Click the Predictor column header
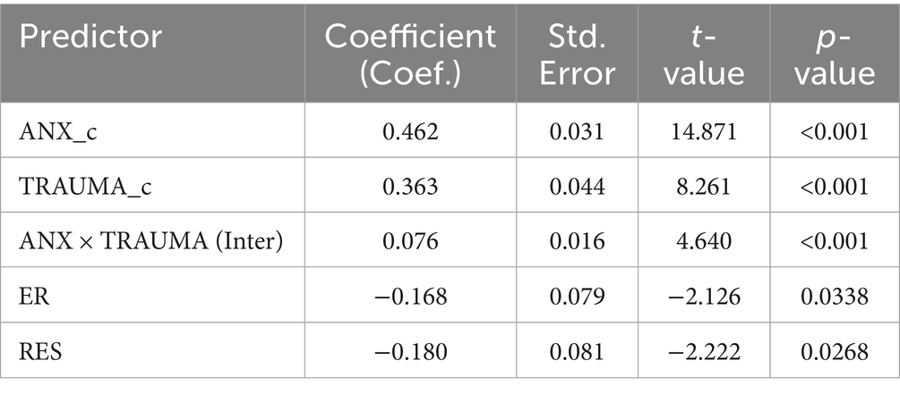 click(90, 38)
